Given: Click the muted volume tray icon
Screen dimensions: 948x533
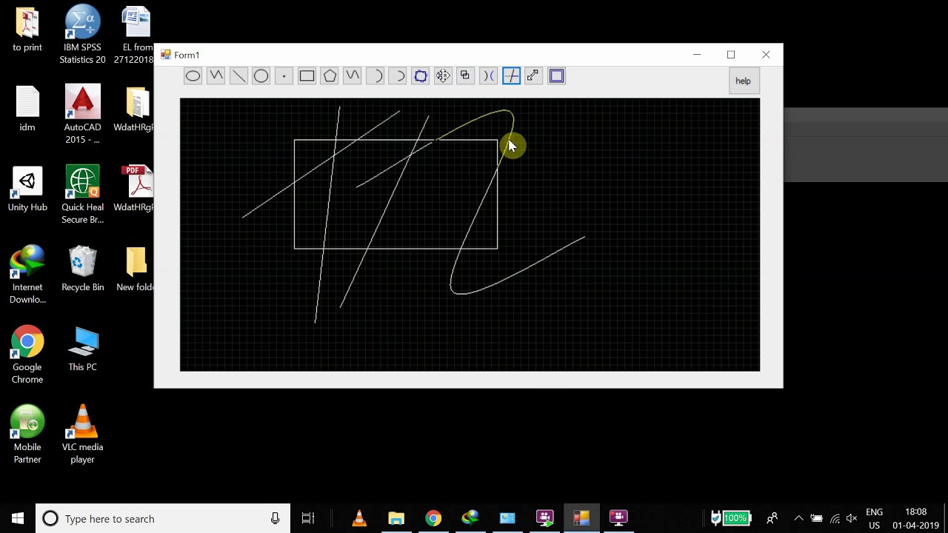Looking at the screenshot, I should [852, 518].
